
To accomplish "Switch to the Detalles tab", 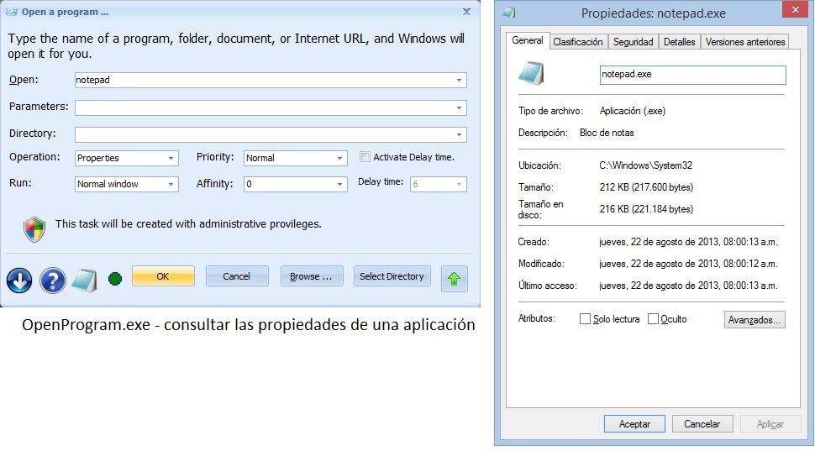I will [x=680, y=42].
